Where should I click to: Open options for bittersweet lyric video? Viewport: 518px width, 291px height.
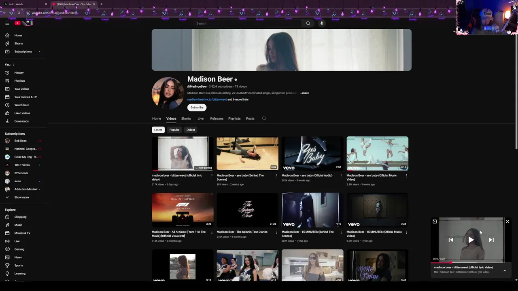click(x=212, y=176)
